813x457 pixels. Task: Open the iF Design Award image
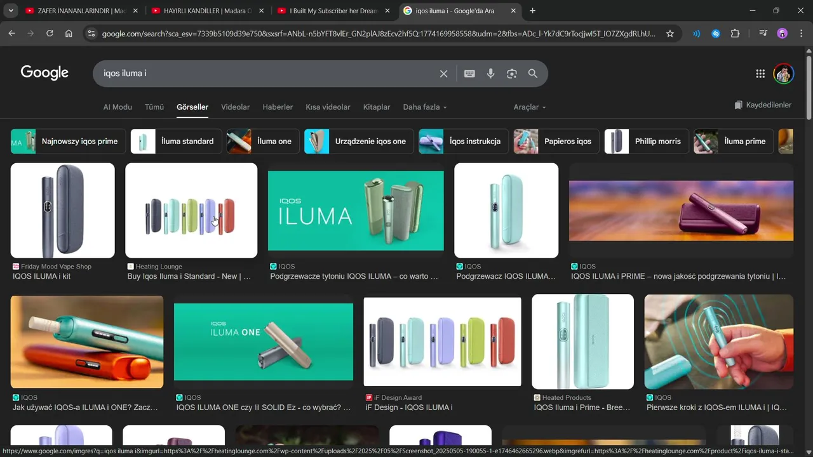pos(442,341)
